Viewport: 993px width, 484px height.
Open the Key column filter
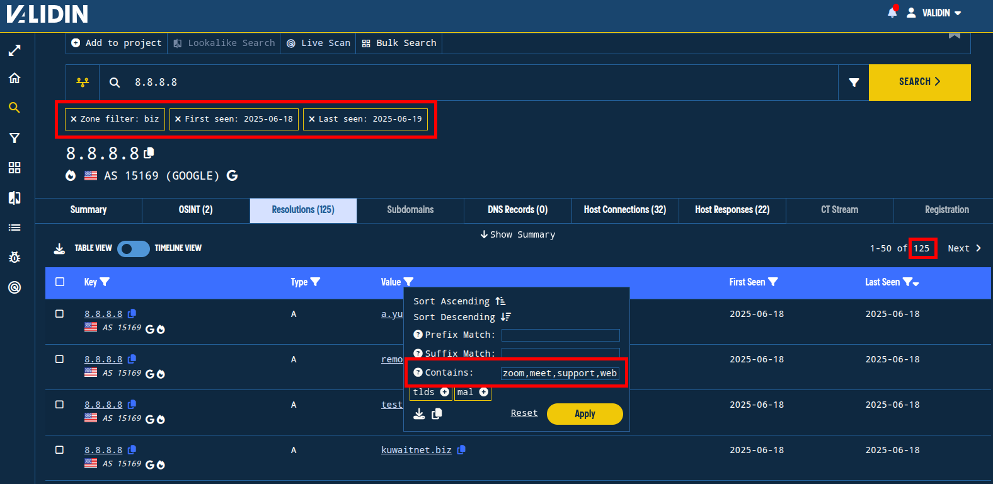105,282
